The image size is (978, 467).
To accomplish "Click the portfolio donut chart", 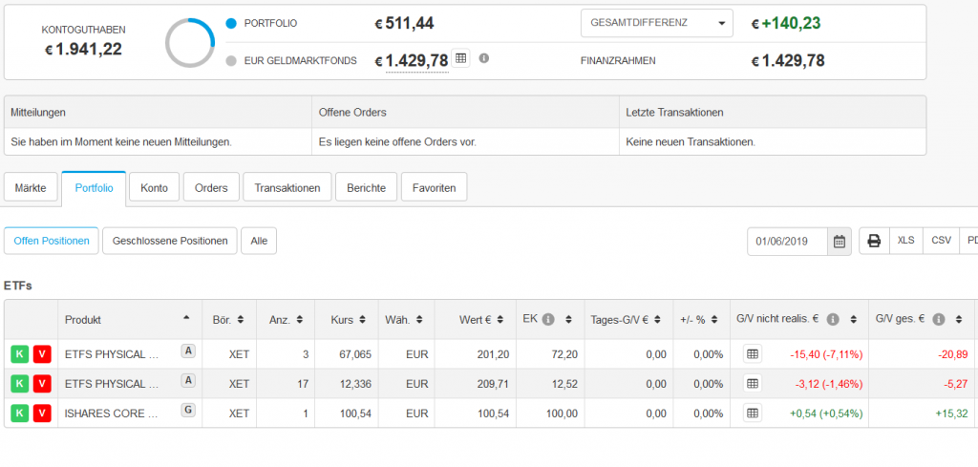I will [189, 42].
